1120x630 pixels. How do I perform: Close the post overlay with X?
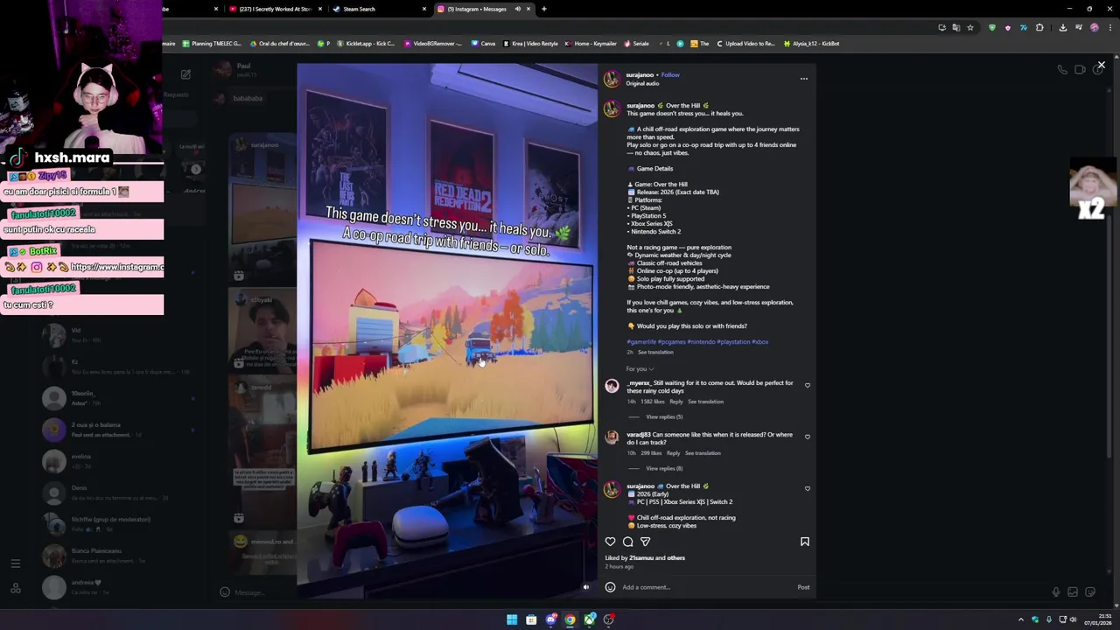(x=1102, y=65)
